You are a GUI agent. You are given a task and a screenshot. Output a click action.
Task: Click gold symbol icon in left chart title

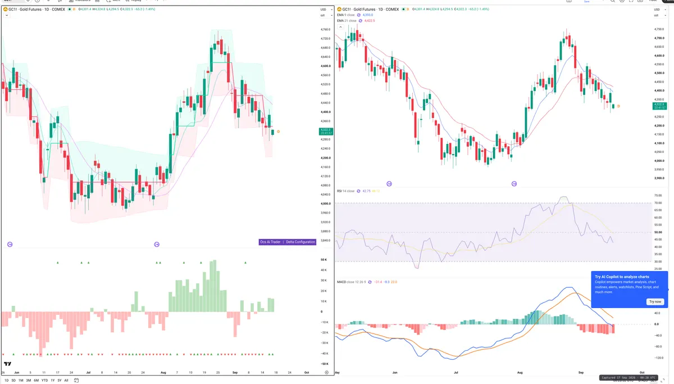(x=5, y=10)
